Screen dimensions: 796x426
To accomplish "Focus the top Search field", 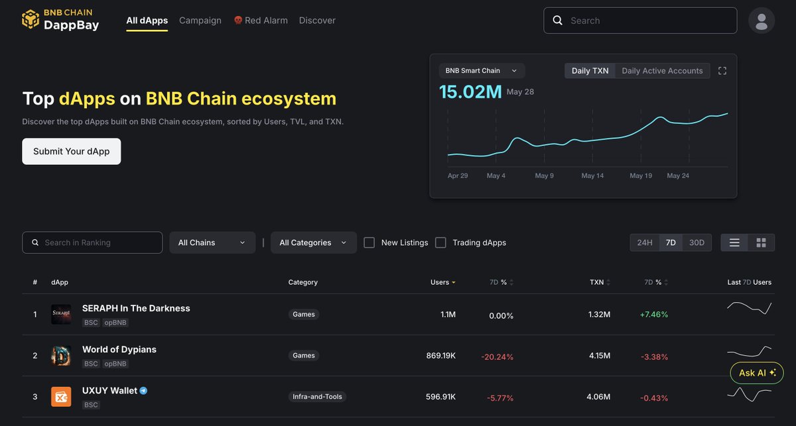I will tap(640, 21).
